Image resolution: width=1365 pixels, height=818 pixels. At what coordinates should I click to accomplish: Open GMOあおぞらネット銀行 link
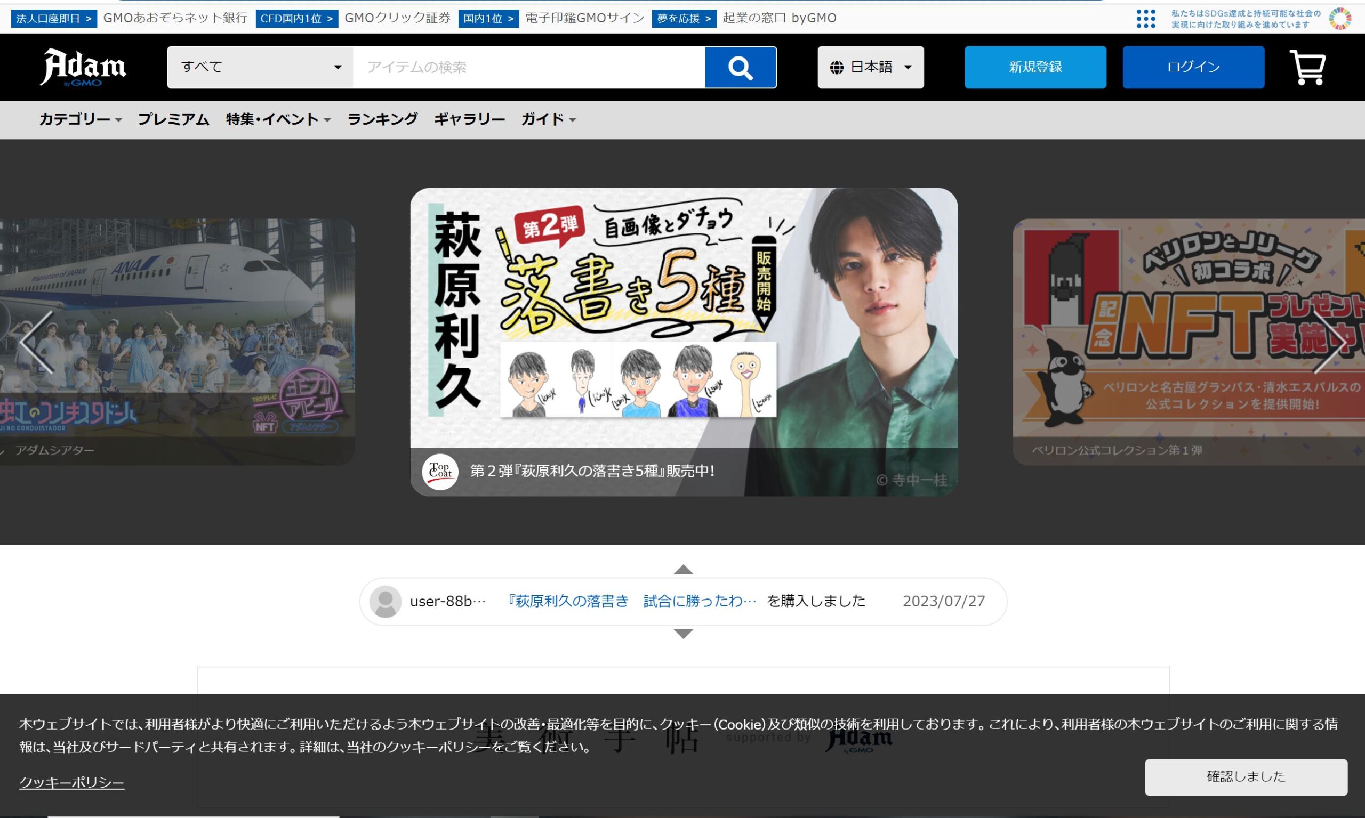[175, 18]
